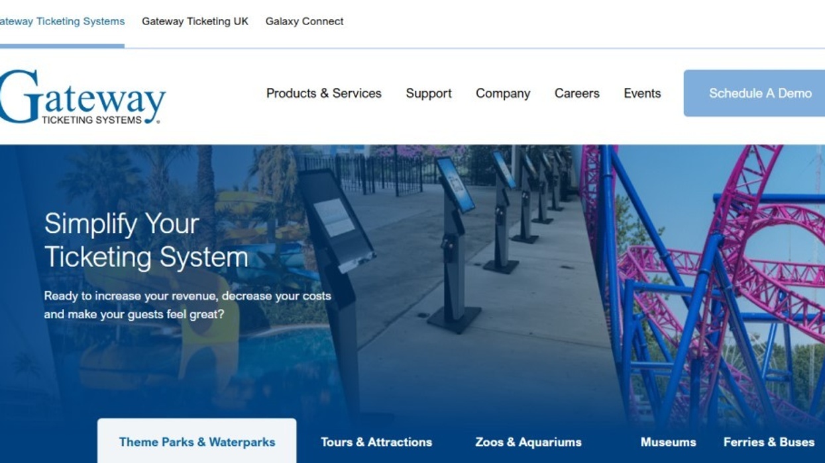The width and height of the screenshot is (825, 463).
Task: Open the Careers page
Action: 577,93
